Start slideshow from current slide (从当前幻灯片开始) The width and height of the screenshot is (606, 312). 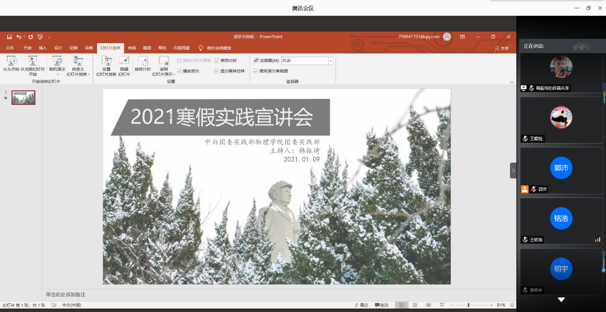click(32, 65)
